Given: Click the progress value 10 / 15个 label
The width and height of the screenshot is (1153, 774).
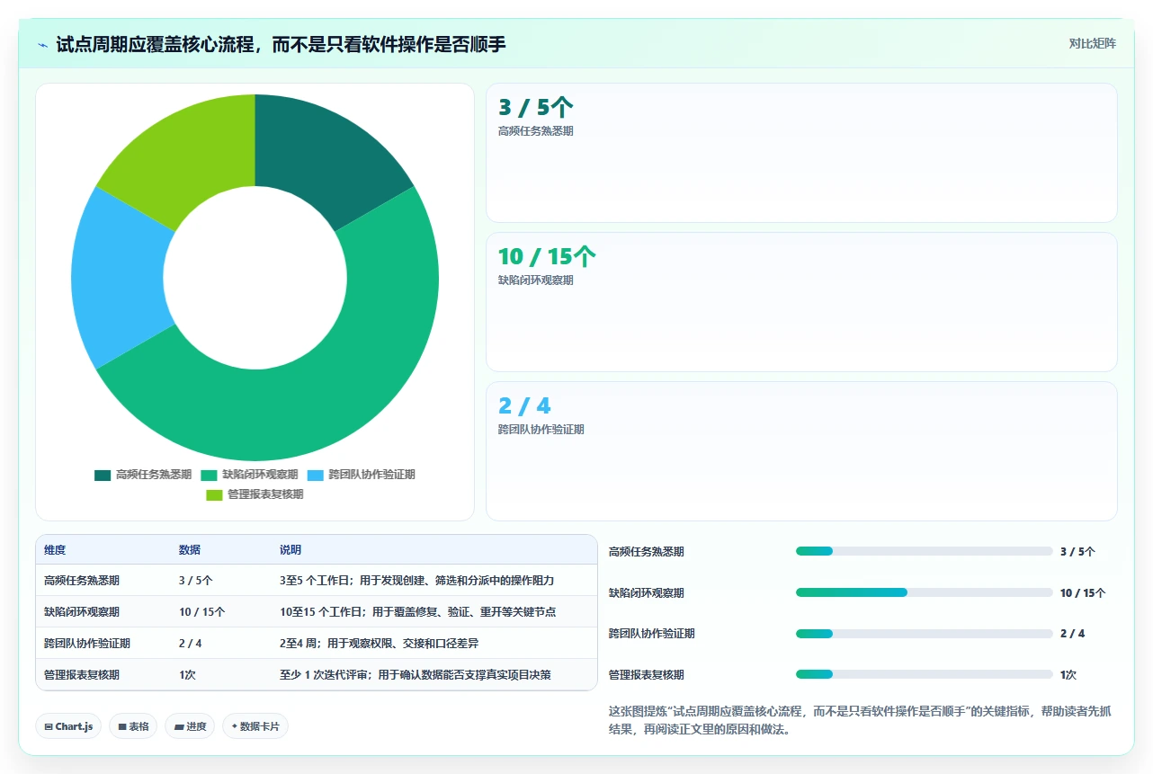Looking at the screenshot, I should click(1083, 593).
